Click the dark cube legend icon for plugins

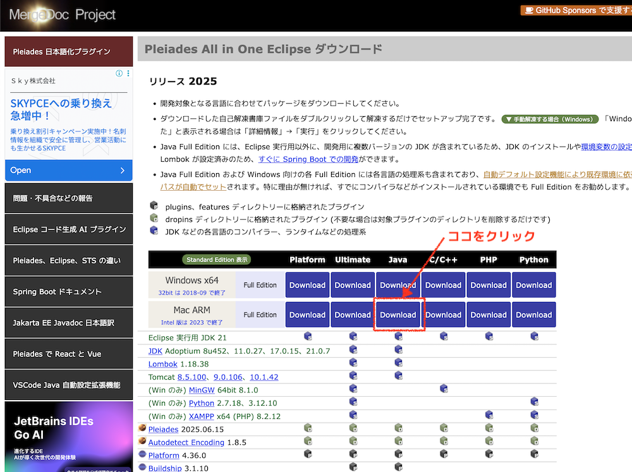(154, 206)
